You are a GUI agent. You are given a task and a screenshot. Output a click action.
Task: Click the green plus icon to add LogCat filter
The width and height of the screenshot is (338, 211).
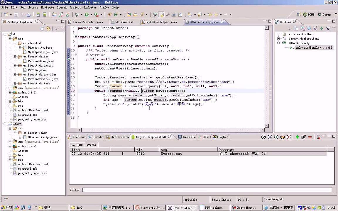coord(297,137)
